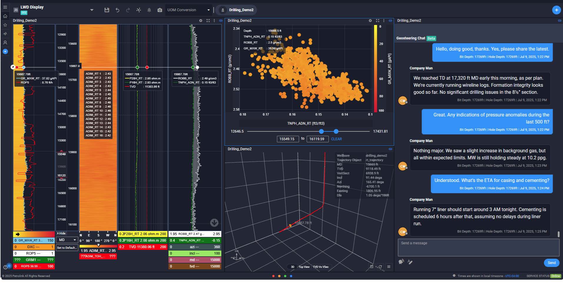Open the notifications bell icon
Viewport: 563px width, 284px height.
[149, 10]
